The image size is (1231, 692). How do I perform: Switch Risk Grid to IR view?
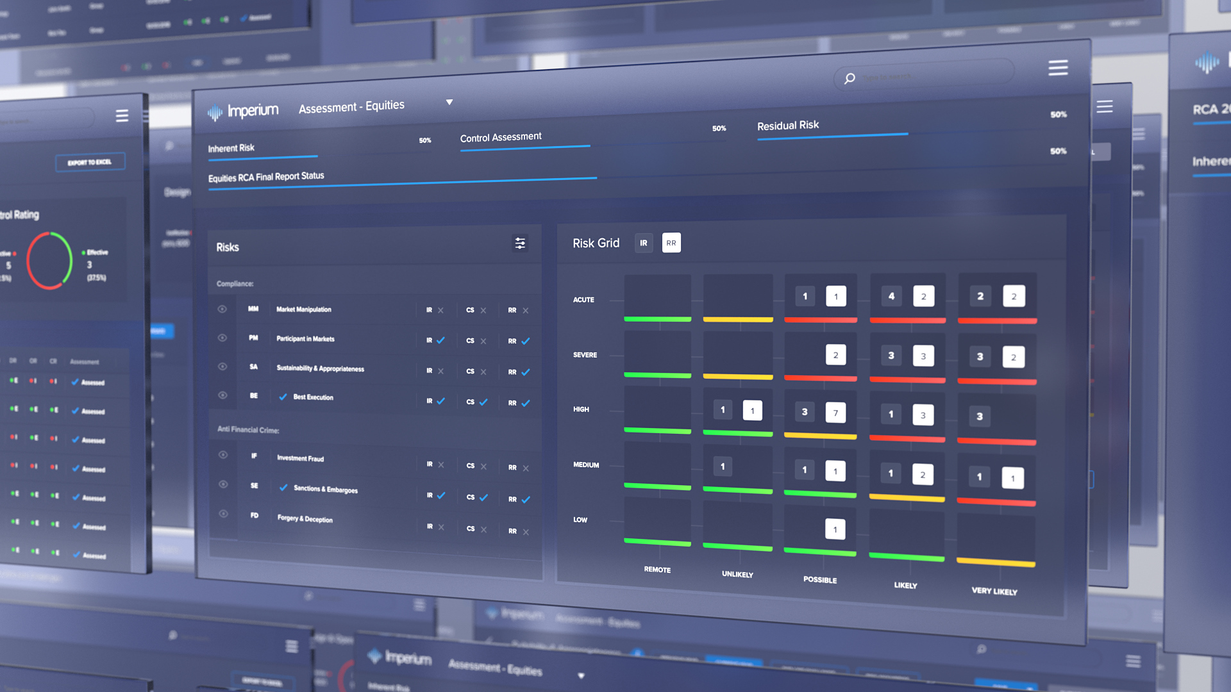click(x=643, y=243)
